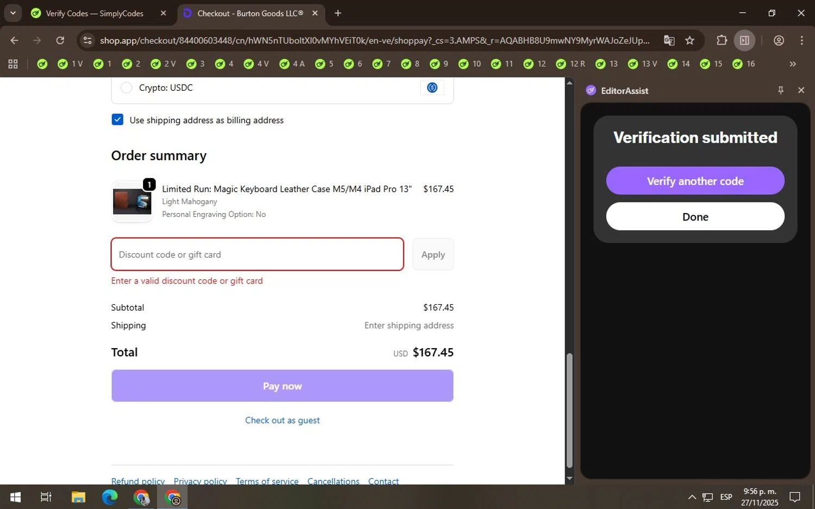The height and width of the screenshot is (509, 815).
Task: Click the ESP language indicator
Action: 726,497
